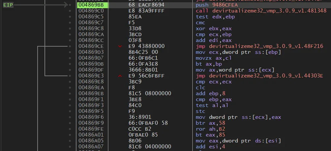Click the red up-arrow jump indicator at 004869E3
Image resolution: width=331 pixels, height=151 pixels.
coord(120,76)
